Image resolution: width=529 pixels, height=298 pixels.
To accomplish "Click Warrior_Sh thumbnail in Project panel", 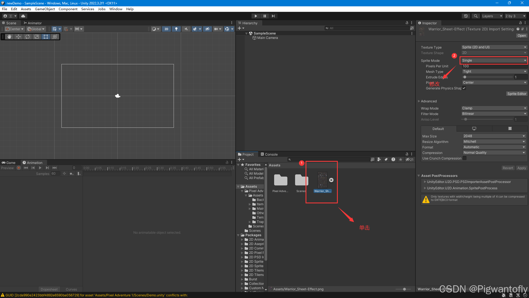I will pyautogui.click(x=321, y=180).
